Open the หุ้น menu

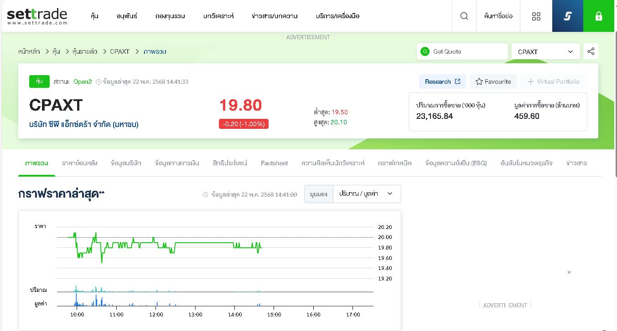[x=95, y=16]
